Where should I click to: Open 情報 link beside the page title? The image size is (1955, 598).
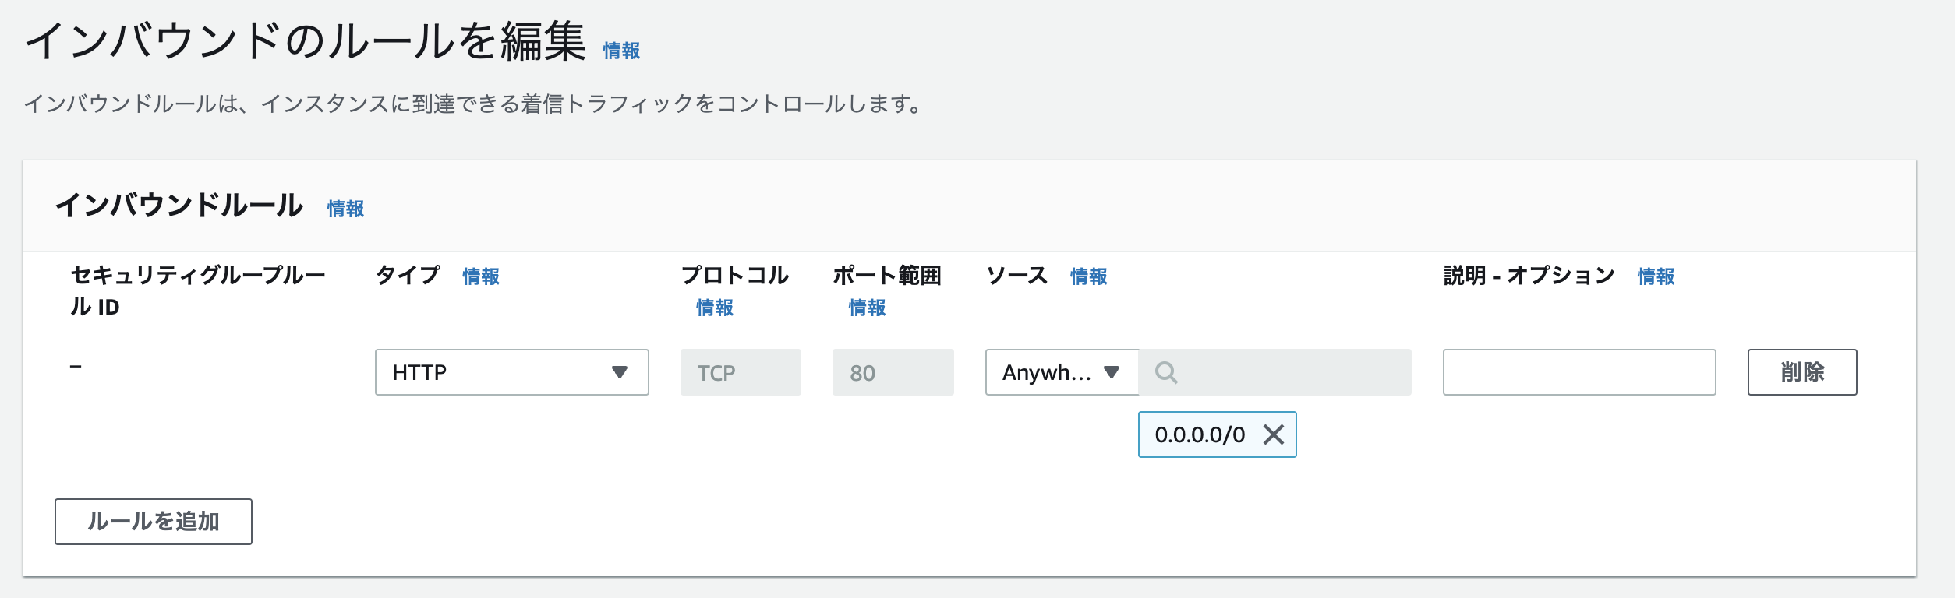(621, 51)
